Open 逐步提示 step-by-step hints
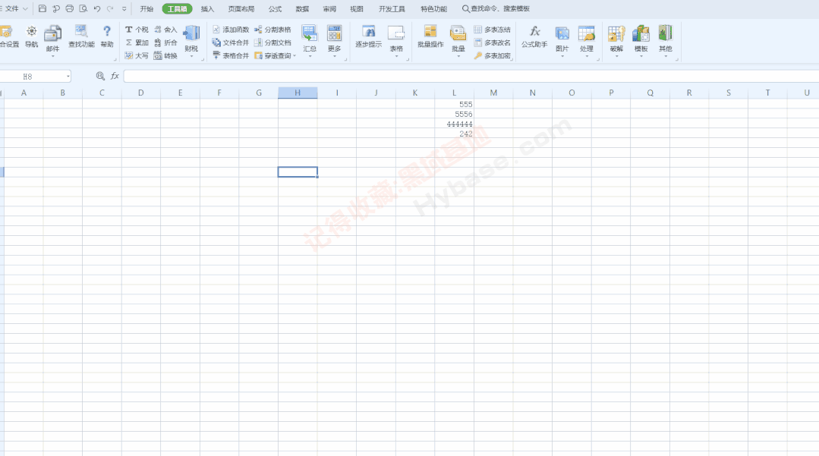This screenshot has height=456, width=819. coord(368,36)
